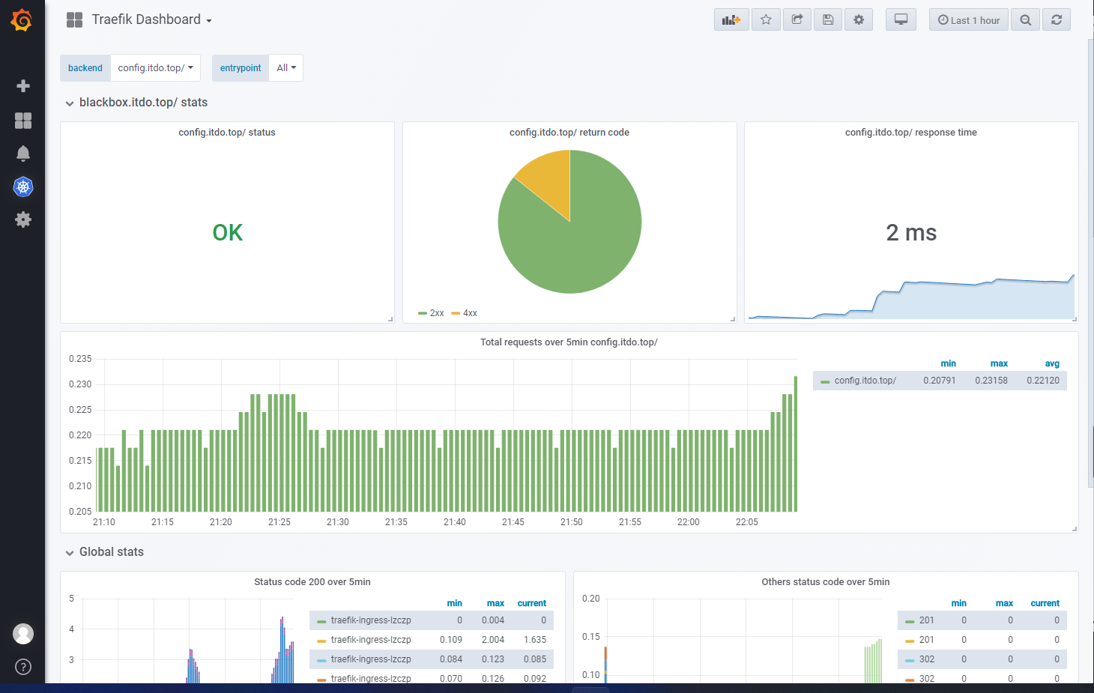Screen dimensions: 1094x693
Task: Click the 0.20791 min value
Action: [x=940, y=381]
